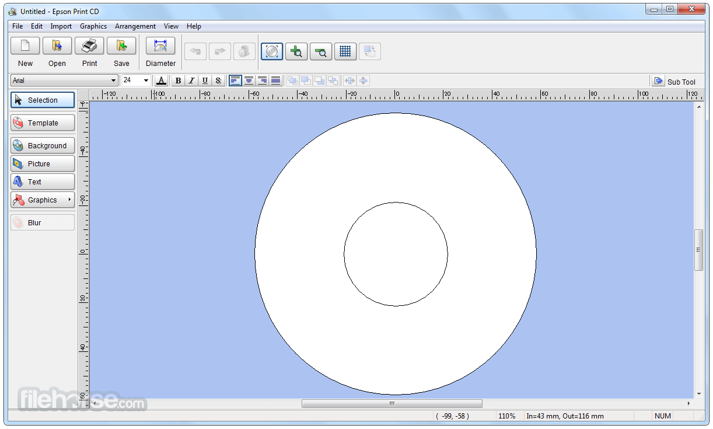Justify the text
This screenshot has width=713, height=429.
tap(275, 81)
